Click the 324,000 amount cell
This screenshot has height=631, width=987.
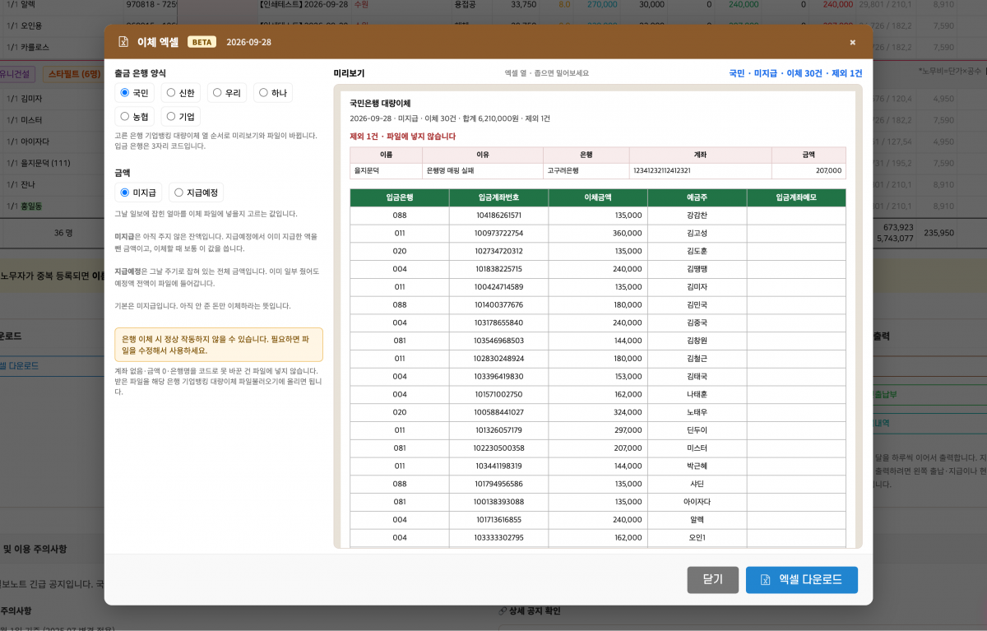(x=598, y=412)
